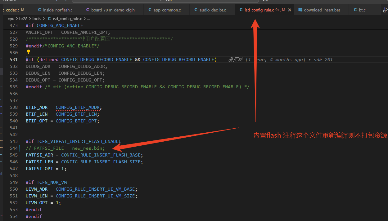
Task: Click the cpu breadcrumb segment
Action: [x=11, y=19]
